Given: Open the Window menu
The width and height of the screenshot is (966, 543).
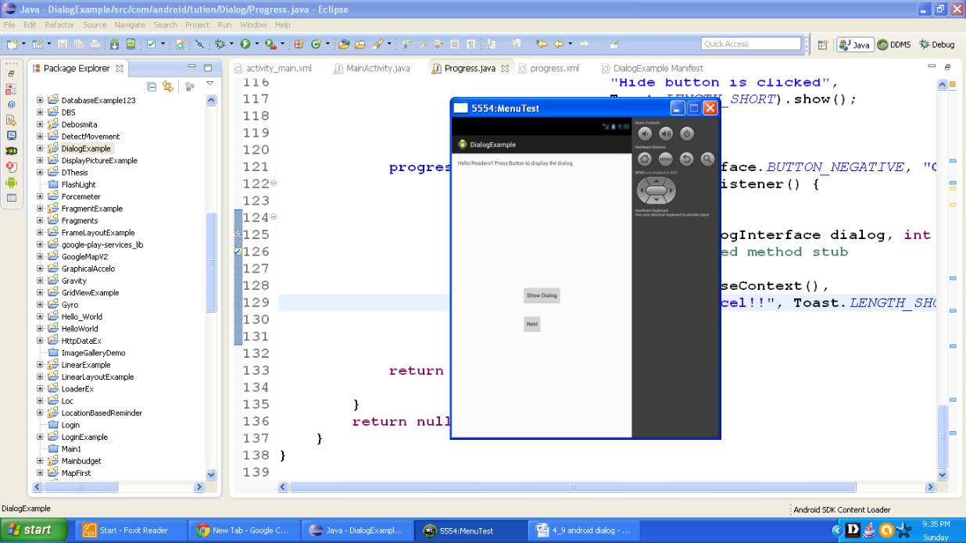Looking at the screenshot, I should coord(253,25).
